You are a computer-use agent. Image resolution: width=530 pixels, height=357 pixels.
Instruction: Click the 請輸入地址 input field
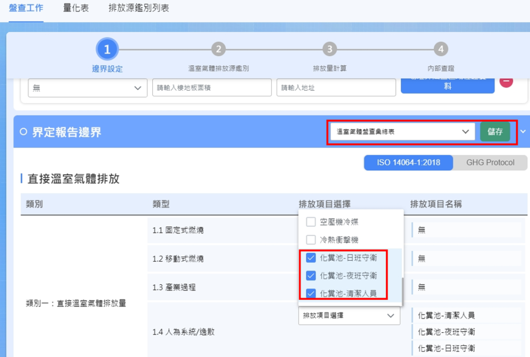(x=336, y=88)
